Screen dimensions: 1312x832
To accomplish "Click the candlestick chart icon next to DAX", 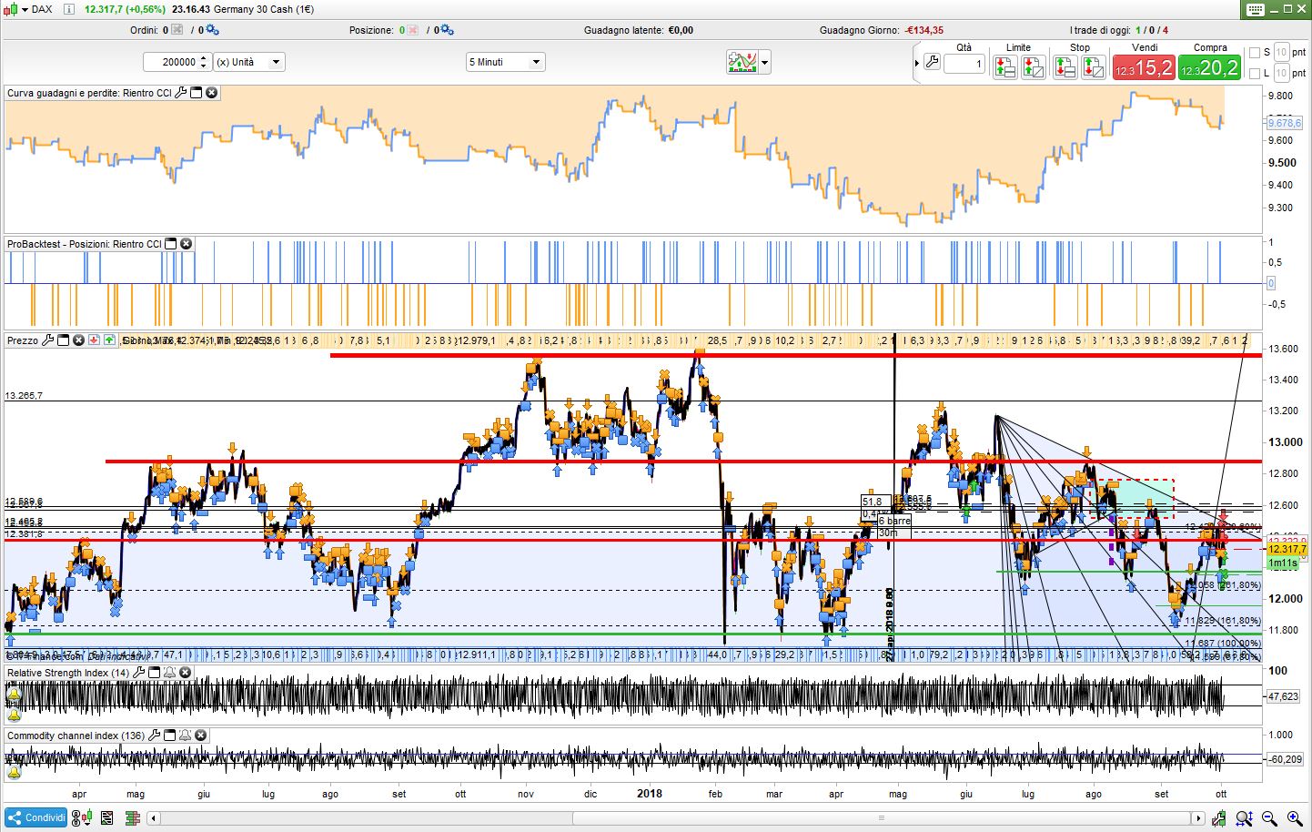I will pos(10,9).
